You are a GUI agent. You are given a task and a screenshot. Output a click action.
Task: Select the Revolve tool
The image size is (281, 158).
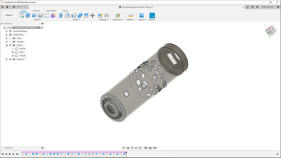(x=34, y=15)
